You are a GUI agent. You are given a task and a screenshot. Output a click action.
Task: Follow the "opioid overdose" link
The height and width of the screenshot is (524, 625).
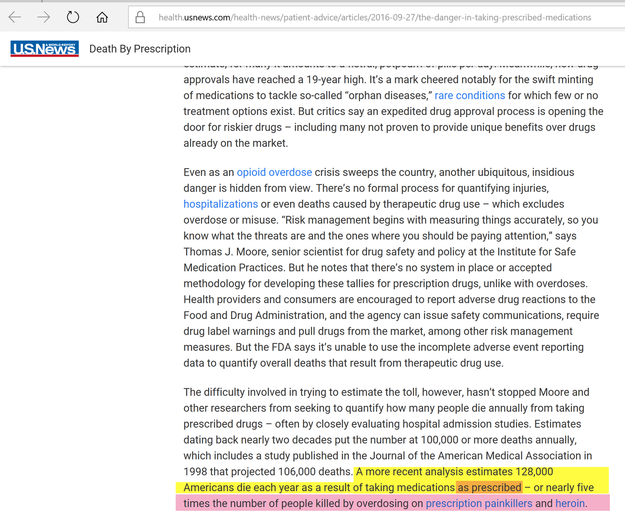(x=274, y=172)
